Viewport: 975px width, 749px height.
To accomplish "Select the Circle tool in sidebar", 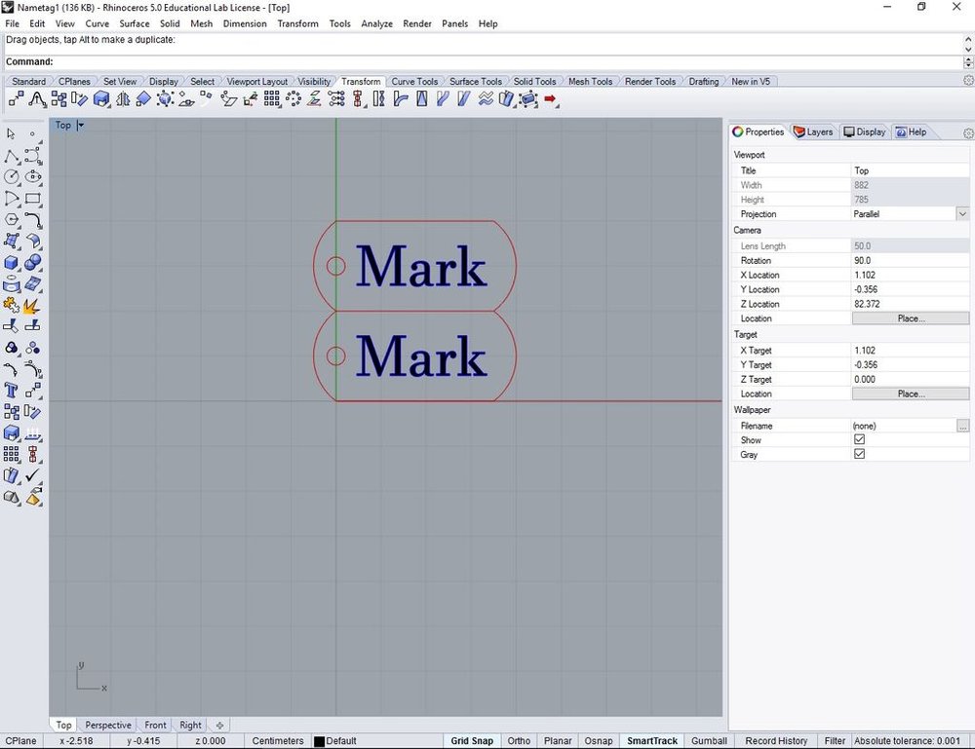I will tap(11, 177).
